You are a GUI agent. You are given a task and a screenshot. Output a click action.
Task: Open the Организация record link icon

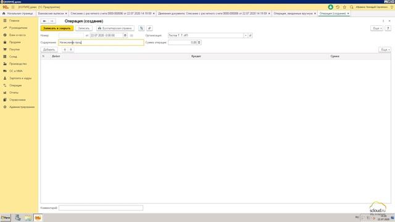click(x=250, y=36)
